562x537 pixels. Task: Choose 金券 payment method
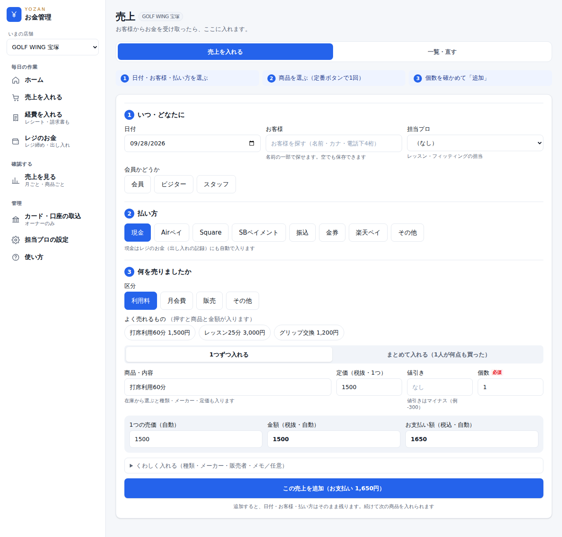pyautogui.click(x=332, y=233)
